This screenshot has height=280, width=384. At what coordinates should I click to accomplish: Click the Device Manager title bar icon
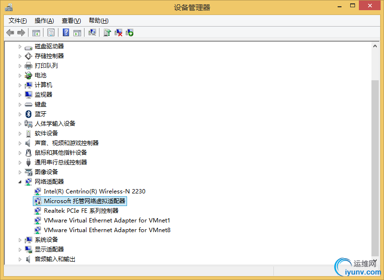point(9,7)
